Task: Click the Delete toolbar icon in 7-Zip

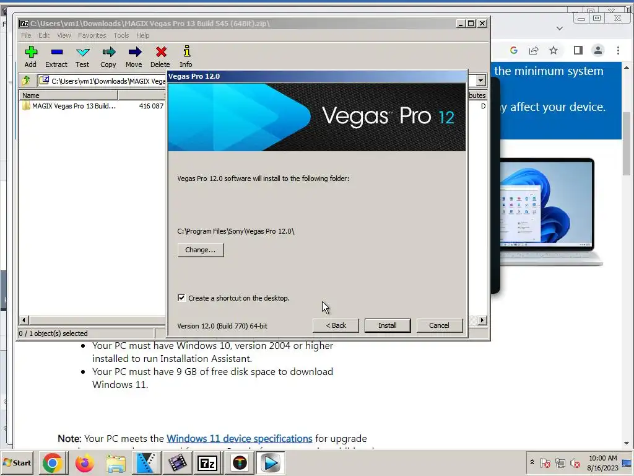Action: tap(160, 56)
